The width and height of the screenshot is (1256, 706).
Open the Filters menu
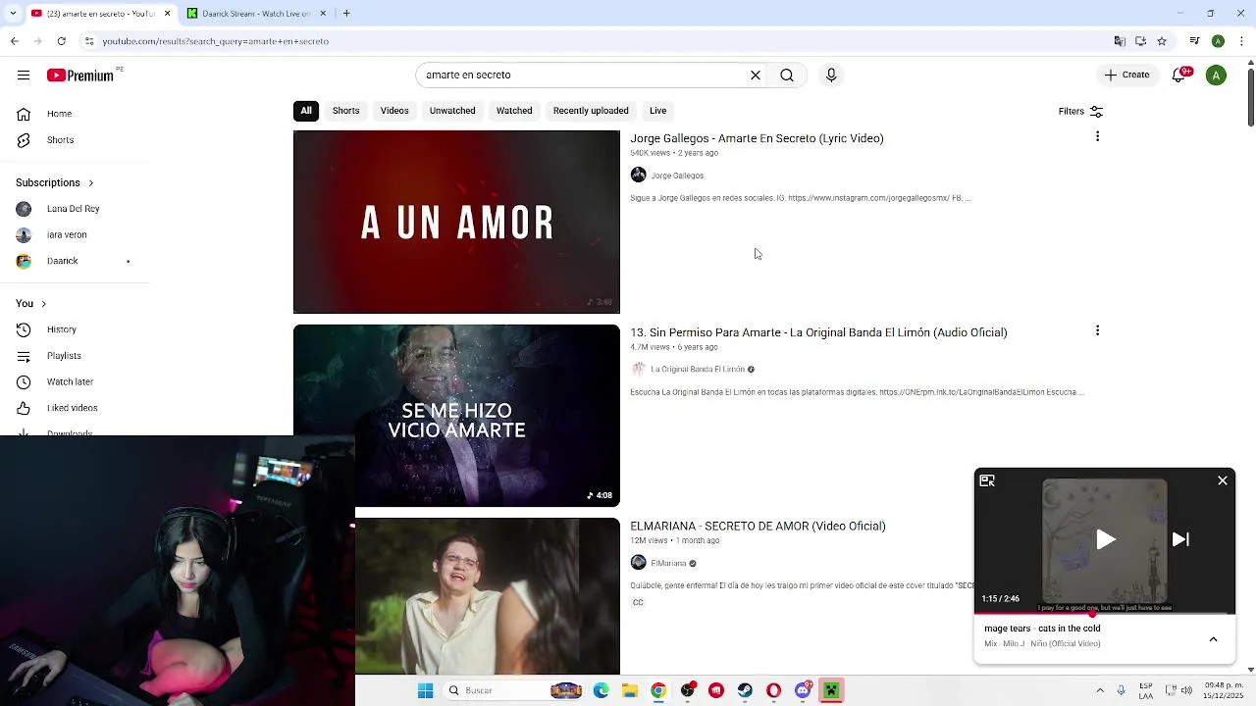1080,111
